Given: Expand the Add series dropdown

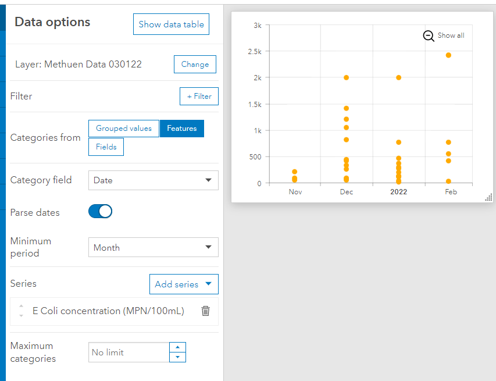Looking at the screenshot, I should [x=184, y=284].
